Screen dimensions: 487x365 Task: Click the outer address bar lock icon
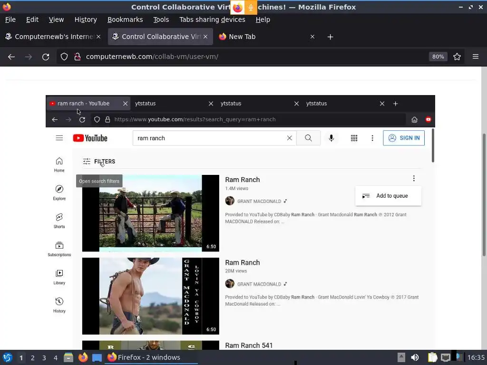coord(78,57)
